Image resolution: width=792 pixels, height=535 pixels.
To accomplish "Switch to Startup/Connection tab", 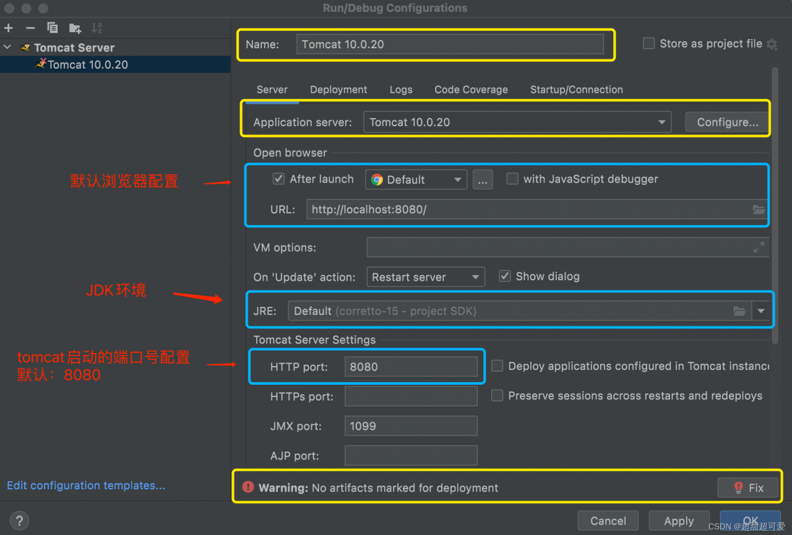I will (577, 90).
